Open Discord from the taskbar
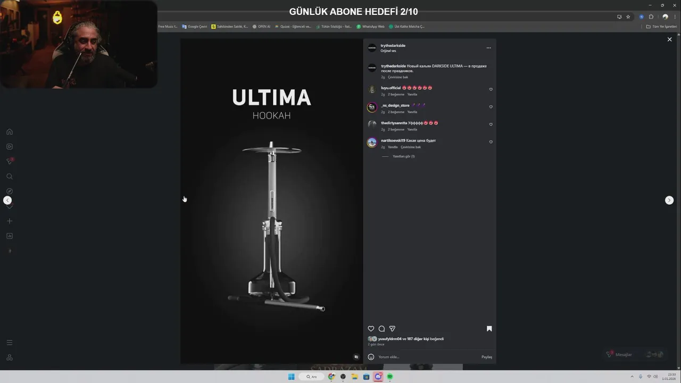 click(378, 377)
